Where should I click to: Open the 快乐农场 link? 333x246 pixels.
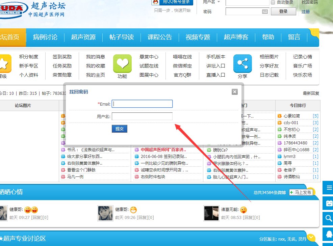303,75
